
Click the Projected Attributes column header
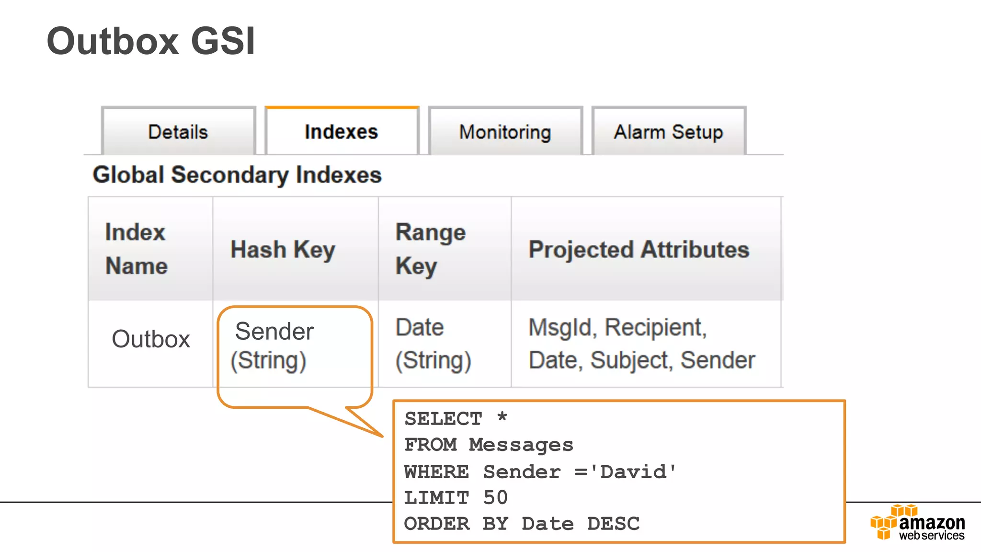tap(639, 250)
